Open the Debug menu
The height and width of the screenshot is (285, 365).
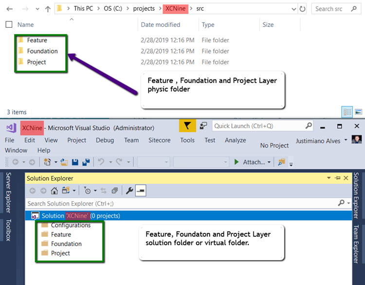(x=105, y=140)
